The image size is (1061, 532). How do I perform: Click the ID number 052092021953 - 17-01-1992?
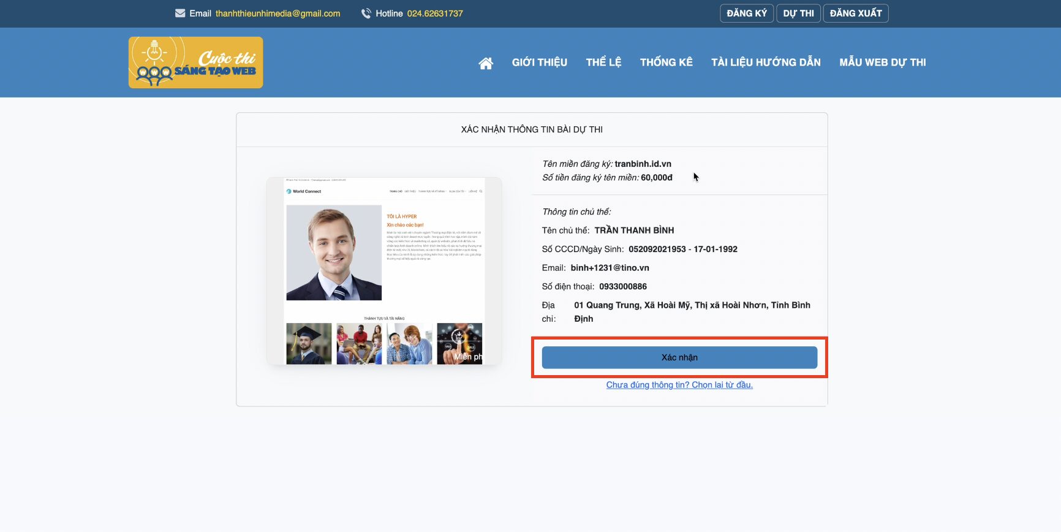[x=683, y=249]
